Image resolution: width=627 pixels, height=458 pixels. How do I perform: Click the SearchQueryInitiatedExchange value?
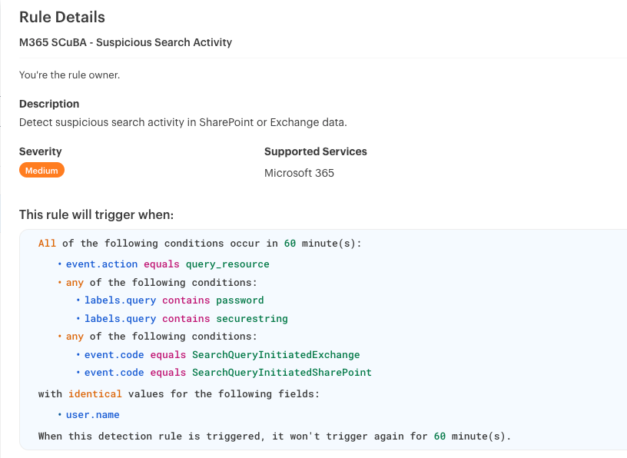276,355
